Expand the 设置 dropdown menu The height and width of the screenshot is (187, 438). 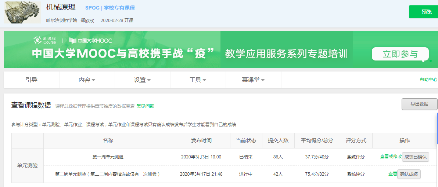click(143, 80)
